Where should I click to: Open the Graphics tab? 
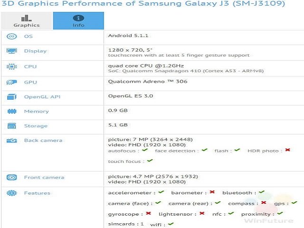pyautogui.click(x=27, y=21)
